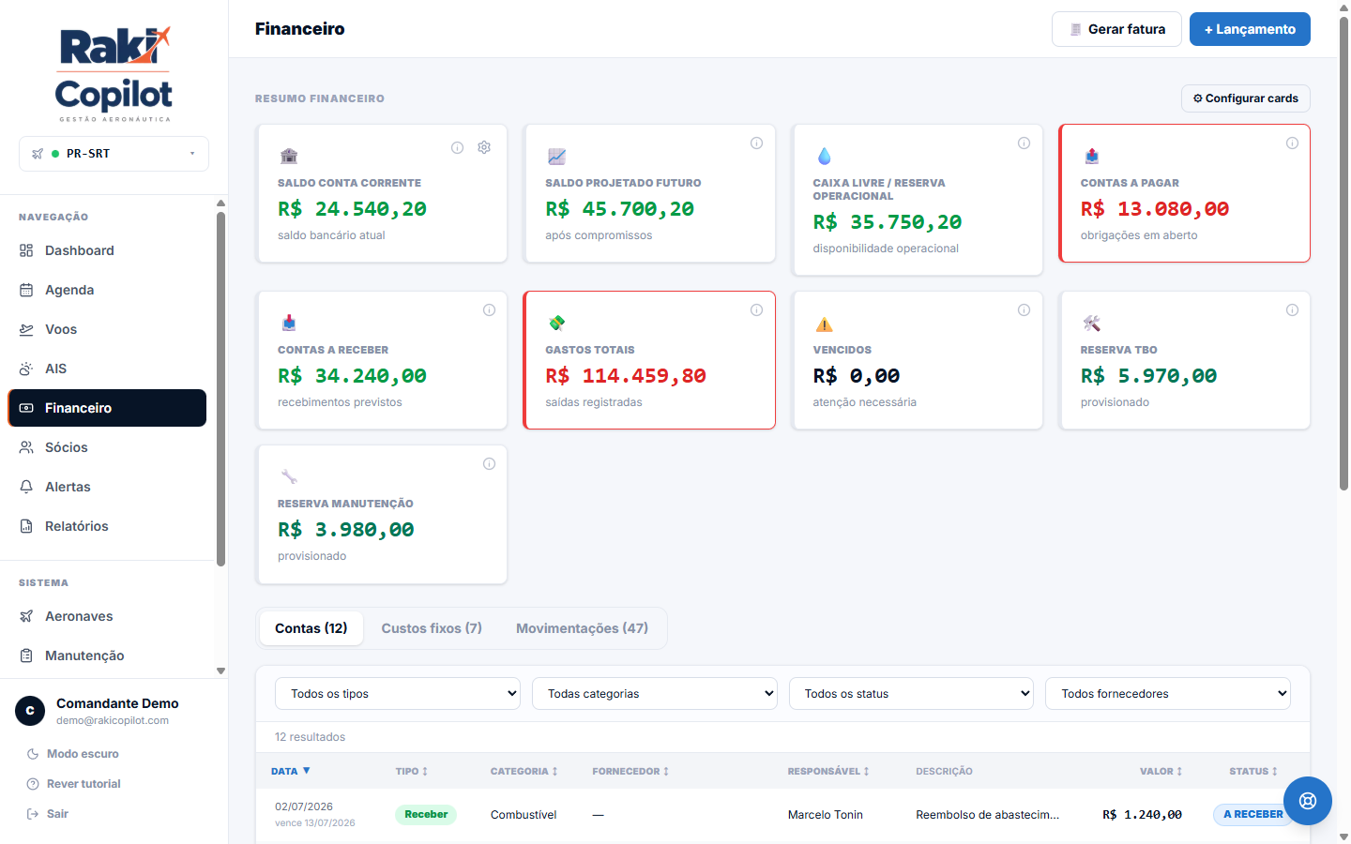1351x844 pixels.
Task: Open Todos os tipos filter dropdown
Action: [398, 694]
